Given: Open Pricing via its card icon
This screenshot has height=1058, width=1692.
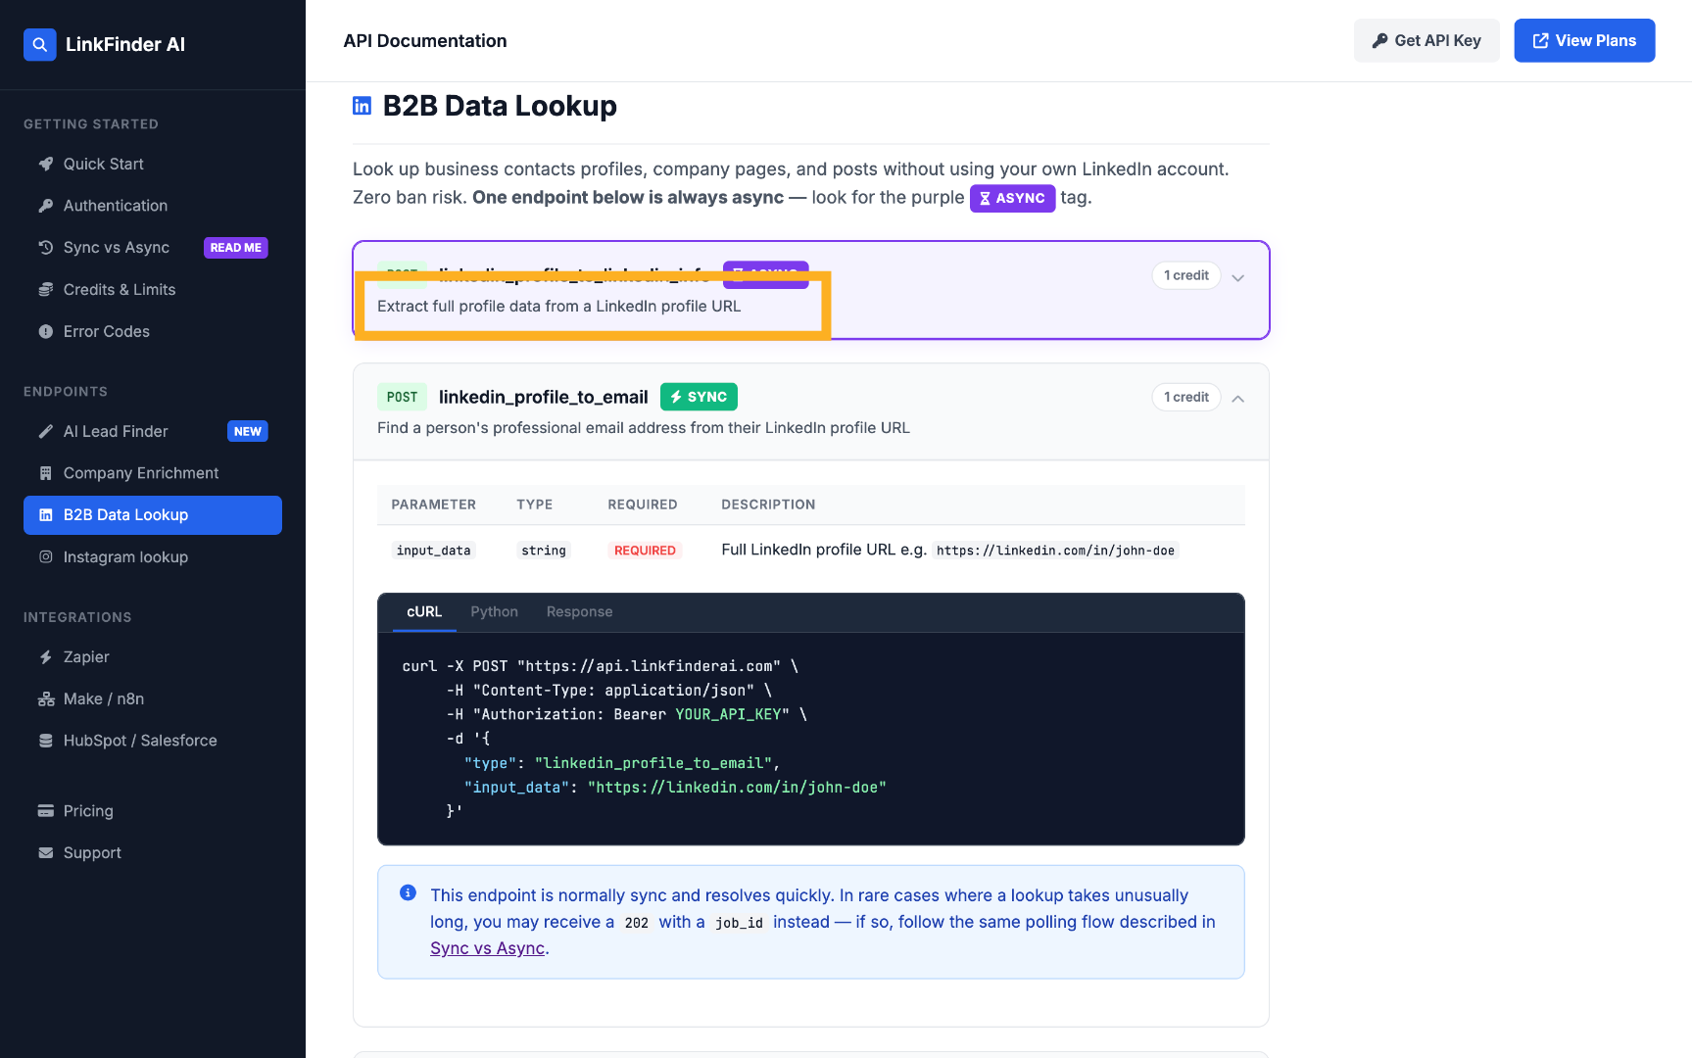Looking at the screenshot, I should pos(46,811).
